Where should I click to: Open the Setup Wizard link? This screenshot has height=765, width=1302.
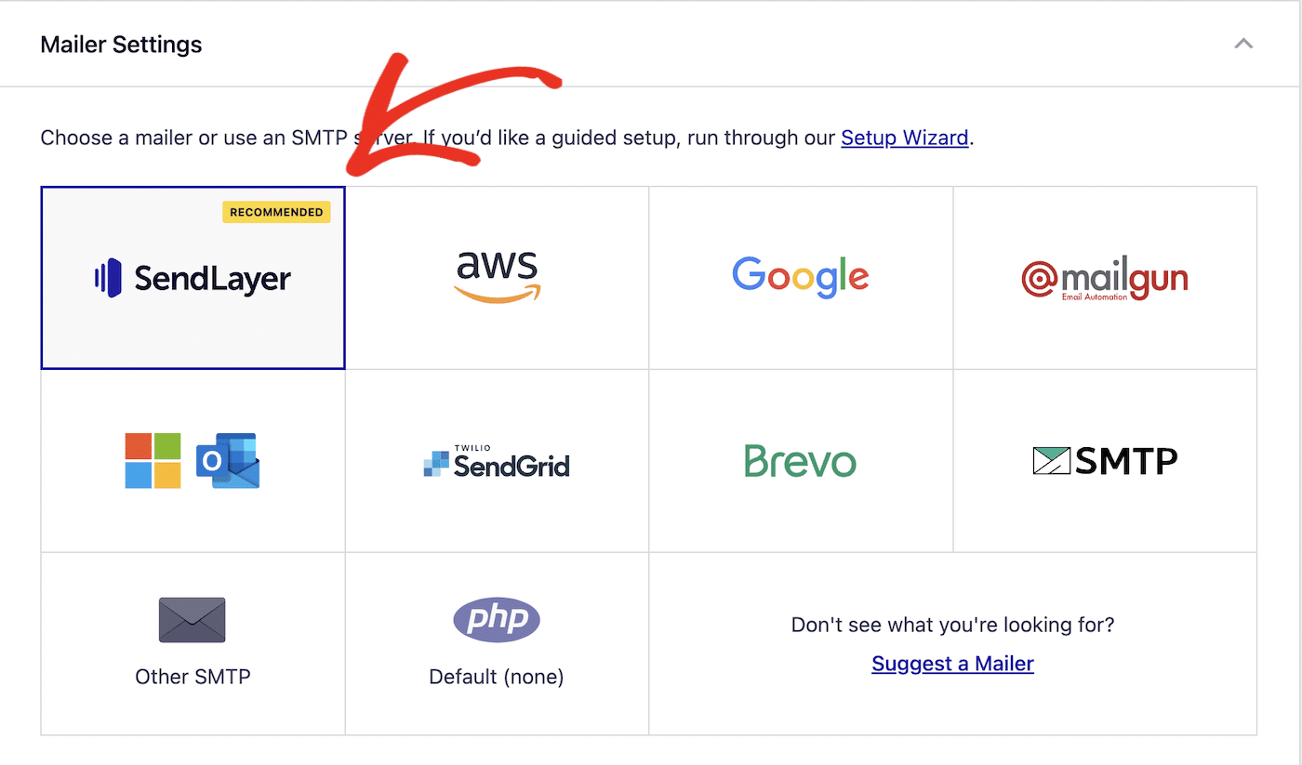(905, 138)
